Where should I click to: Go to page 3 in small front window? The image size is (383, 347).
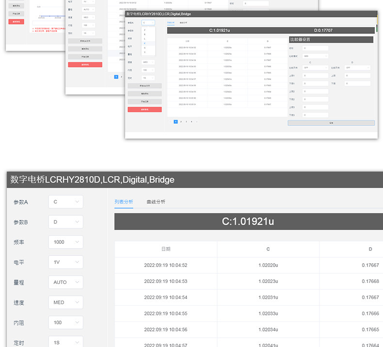pyautogui.click(x=186, y=122)
